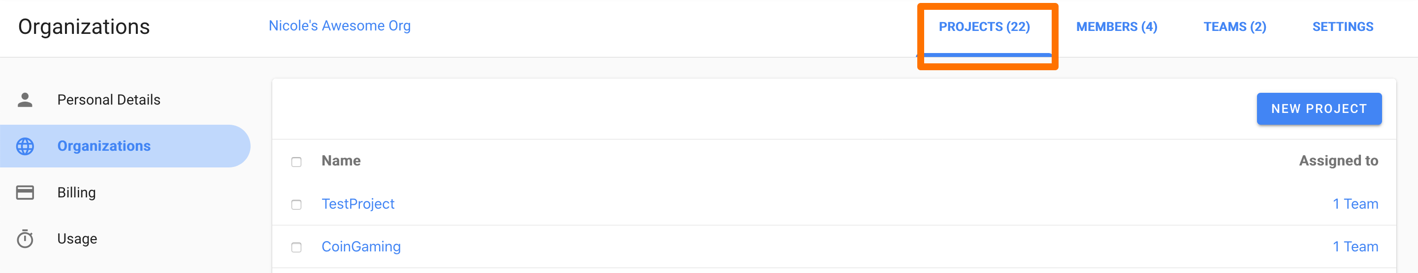
Task: Create a project with New Project button
Action: click(x=1319, y=109)
